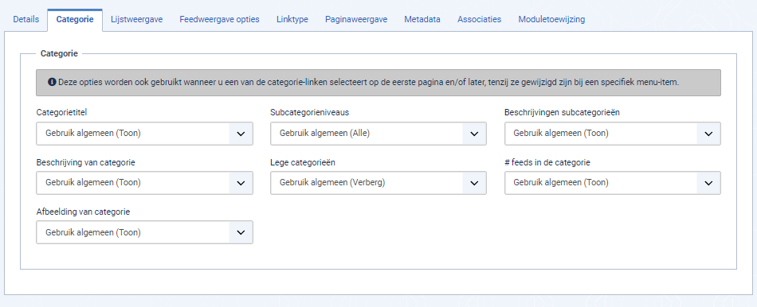Open the Paginaweergave tab
This screenshot has height=307, width=757.
pos(356,19)
